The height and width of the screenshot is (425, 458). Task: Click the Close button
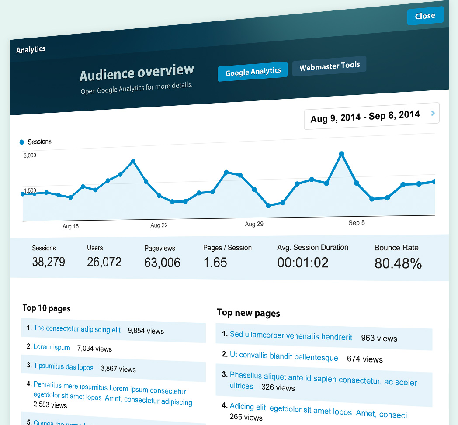pyautogui.click(x=425, y=16)
